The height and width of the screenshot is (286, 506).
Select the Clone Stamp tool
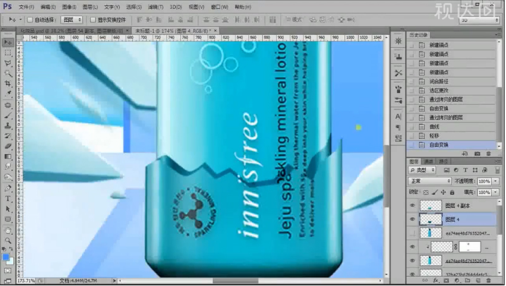point(8,126)
